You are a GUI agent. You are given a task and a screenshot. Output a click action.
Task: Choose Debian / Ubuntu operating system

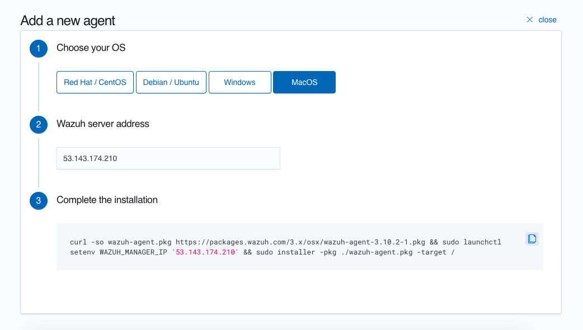tap(171, 82)
